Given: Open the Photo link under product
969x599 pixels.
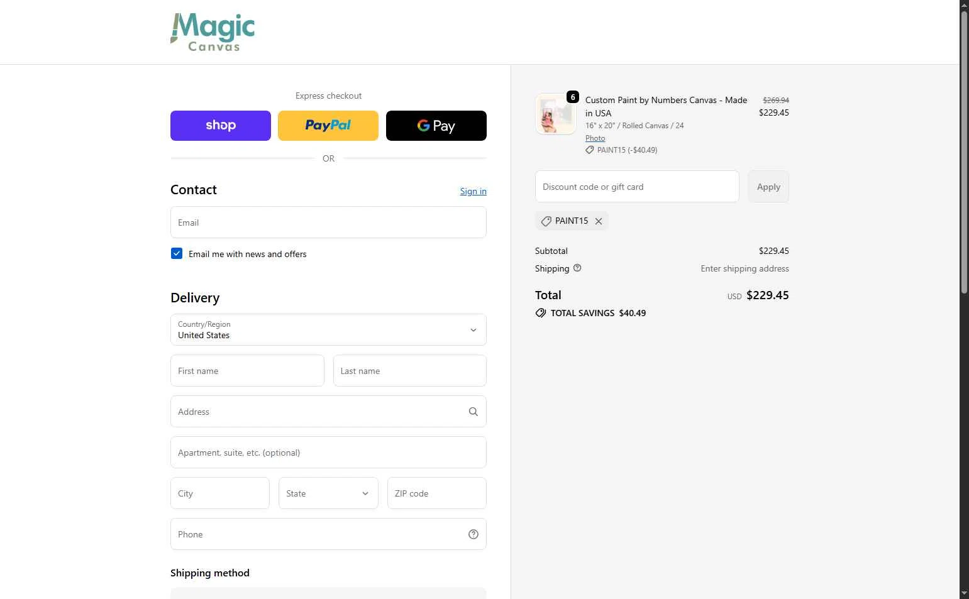Looking at the screenshot, I should 595,138.
